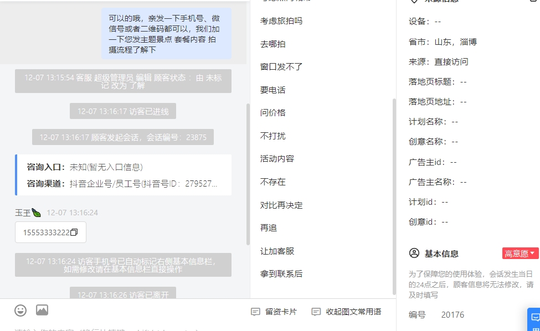
Task: Open the 高意愿 dropdown tag
Action: point(520,254)
